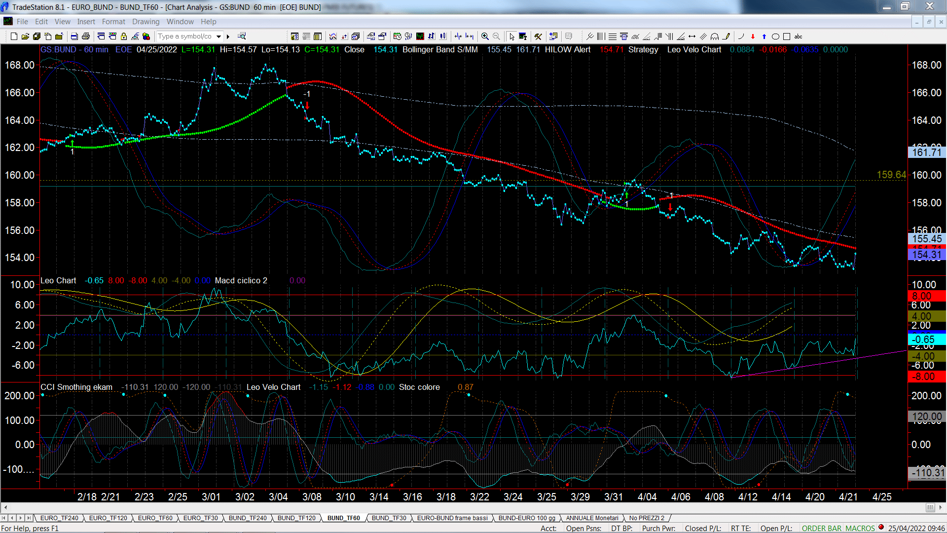Select the ellipse drawing tool
The height and width of the screenshot is (533, 947).
point(775,37)
